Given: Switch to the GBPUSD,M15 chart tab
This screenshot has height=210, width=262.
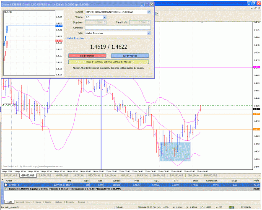Looking at the screenshot, I should (x=28, y=175).
